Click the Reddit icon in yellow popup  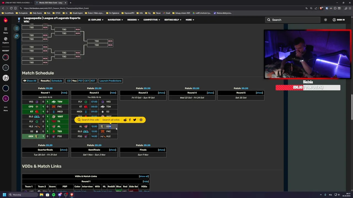(x=125, y=120)
